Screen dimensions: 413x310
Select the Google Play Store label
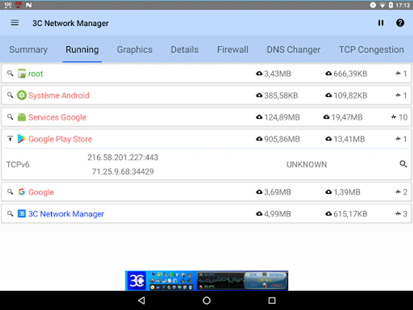(x=60, y=139)
